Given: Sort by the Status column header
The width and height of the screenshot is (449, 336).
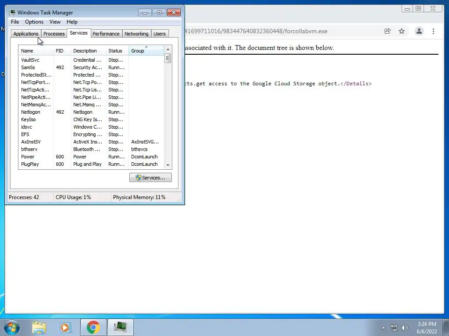Looking at the screenshot, I should coord(118,51).
